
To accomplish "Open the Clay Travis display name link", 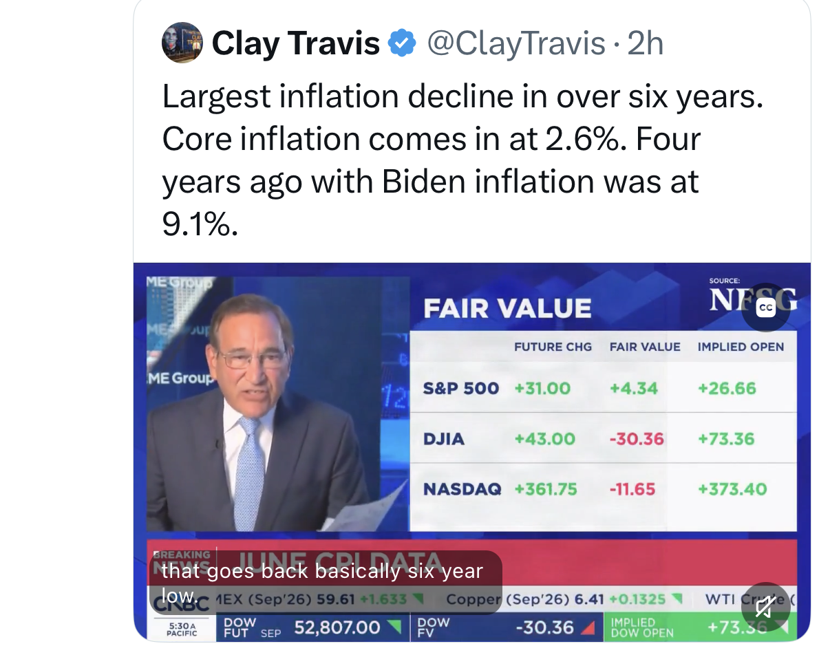I will pos(296,44).
